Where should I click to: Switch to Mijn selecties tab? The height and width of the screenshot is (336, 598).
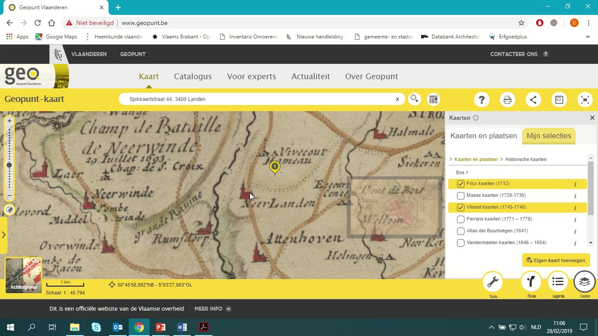pos(549,136)
